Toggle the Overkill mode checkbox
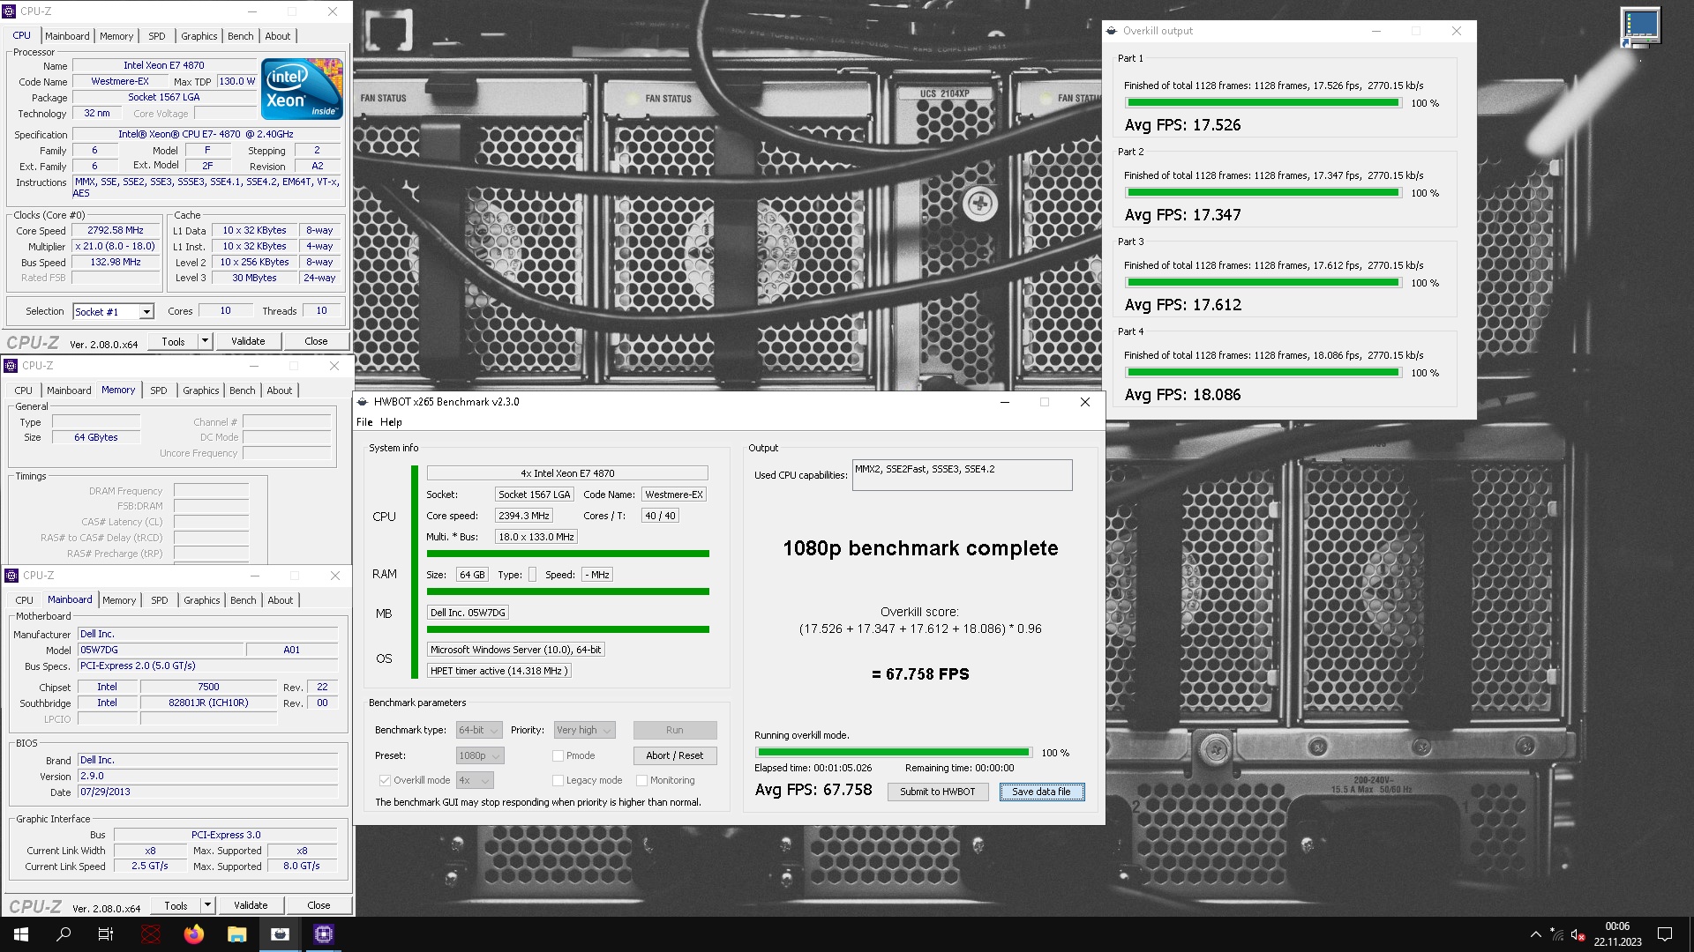This screenshot has height=952, width=1694. click(x=385, y=780)
